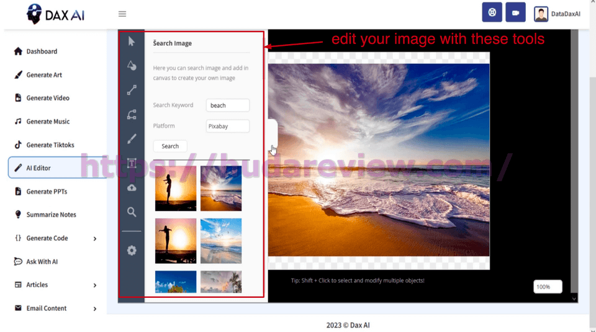Viewport: 596px width, 332px height.
Task: Select the silhouette sunset thumbnail in the first row
Action: [x=176, y=189]
